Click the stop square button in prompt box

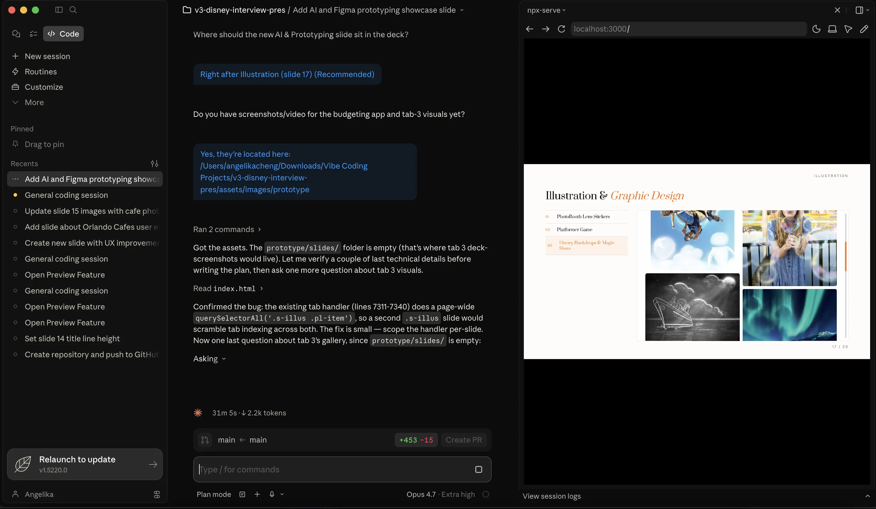pyautogui.click(x=478, y=469)
